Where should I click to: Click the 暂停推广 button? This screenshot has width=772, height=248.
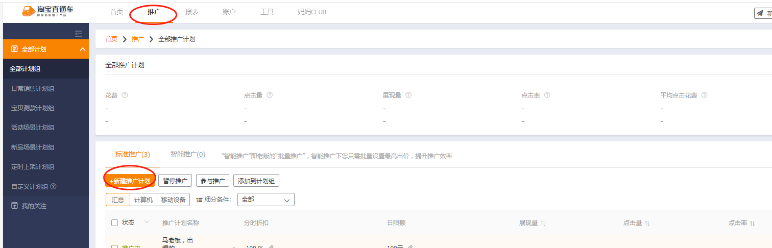click(x=175, y=181)
